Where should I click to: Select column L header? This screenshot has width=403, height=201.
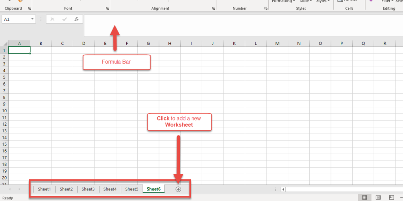(256, 44)
